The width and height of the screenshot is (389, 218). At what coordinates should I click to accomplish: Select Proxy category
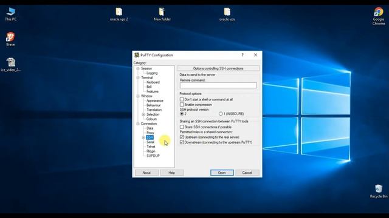pyautogui.click(x=150, y=133)
